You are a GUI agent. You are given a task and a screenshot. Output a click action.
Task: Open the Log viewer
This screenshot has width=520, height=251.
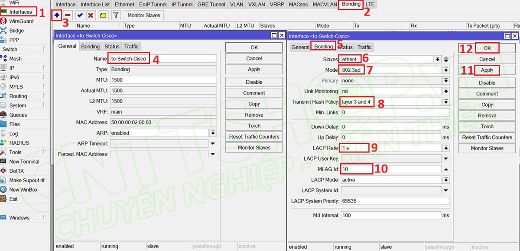(x=13, y=133)
